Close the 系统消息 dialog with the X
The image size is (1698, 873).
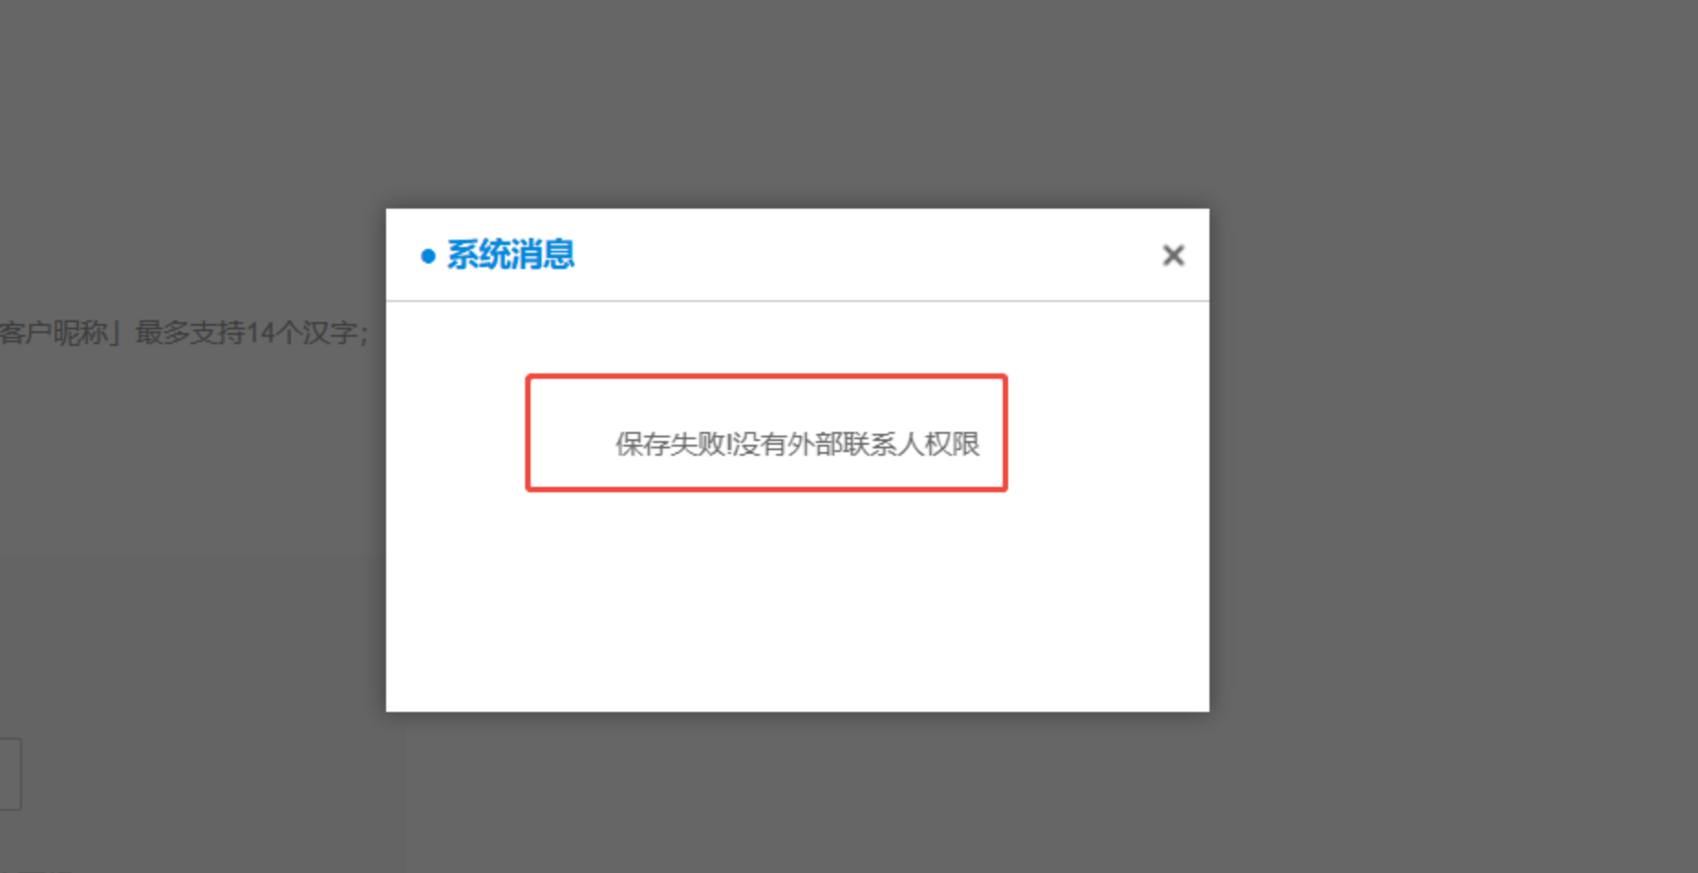point(1173,255)
